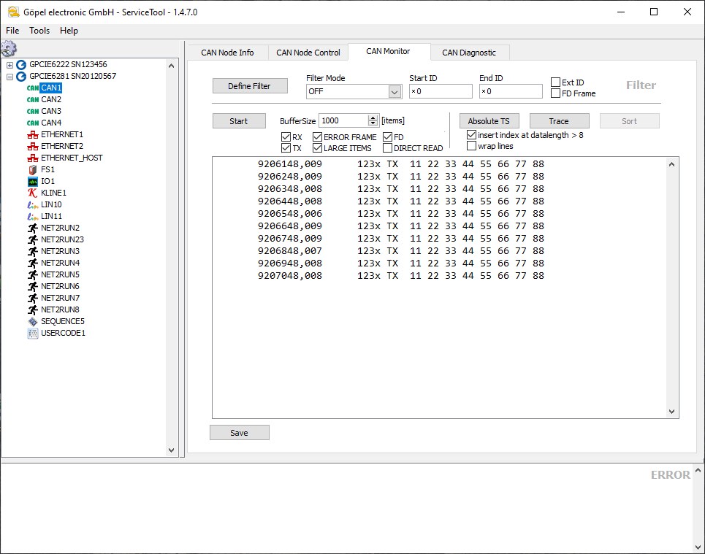Click the SEQUENCE5 diamond icon
Image resolution: width=705 pixels, height=554 pixels.
click(33, 322)
